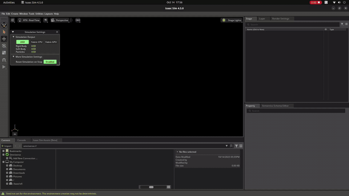The image size is (349, 196).
Task: Click the Import button
Action: tap(7, 146)
